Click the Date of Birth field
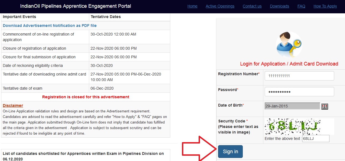The height and width of the screenshot is (161, 345). click(292, 106)
